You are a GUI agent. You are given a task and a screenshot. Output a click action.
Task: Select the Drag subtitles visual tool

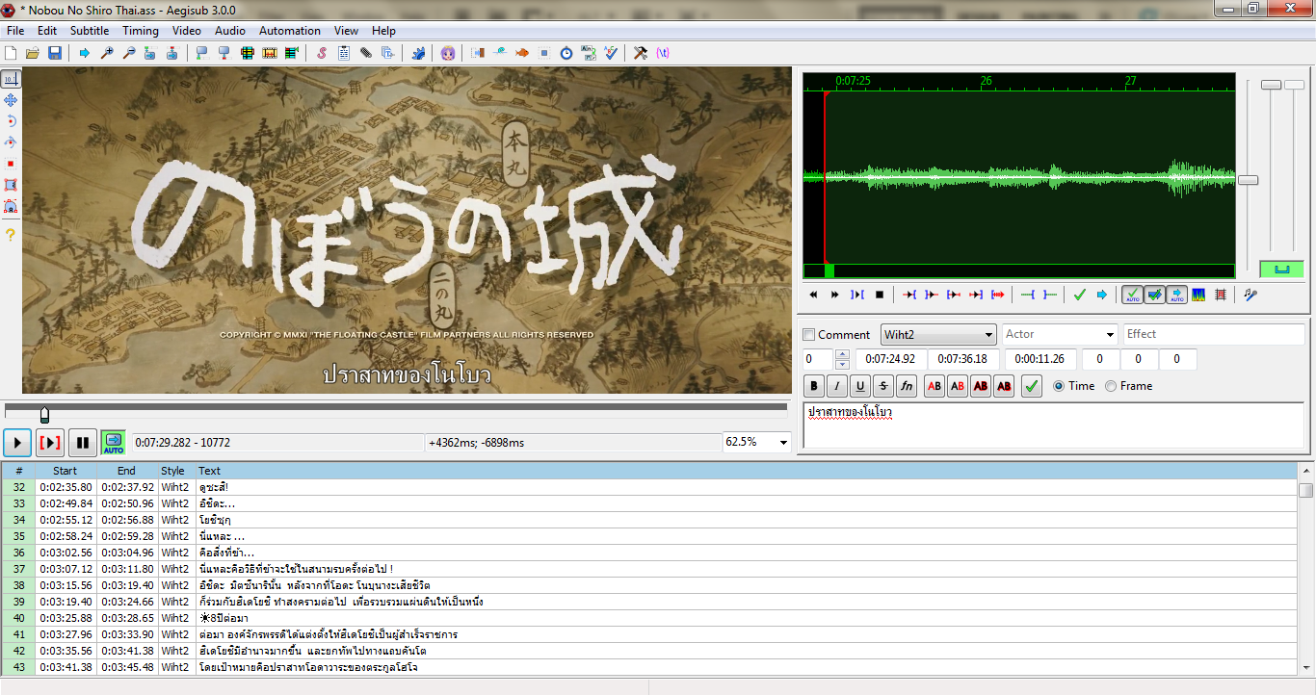[11, 100]
